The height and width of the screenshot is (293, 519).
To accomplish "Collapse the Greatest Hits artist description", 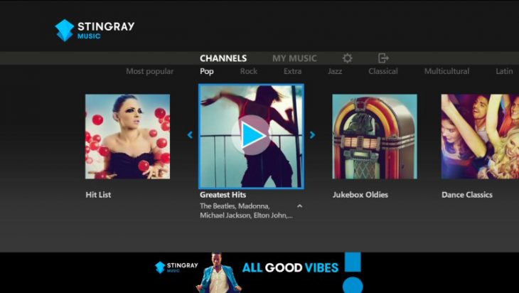I will click(299, 206).
